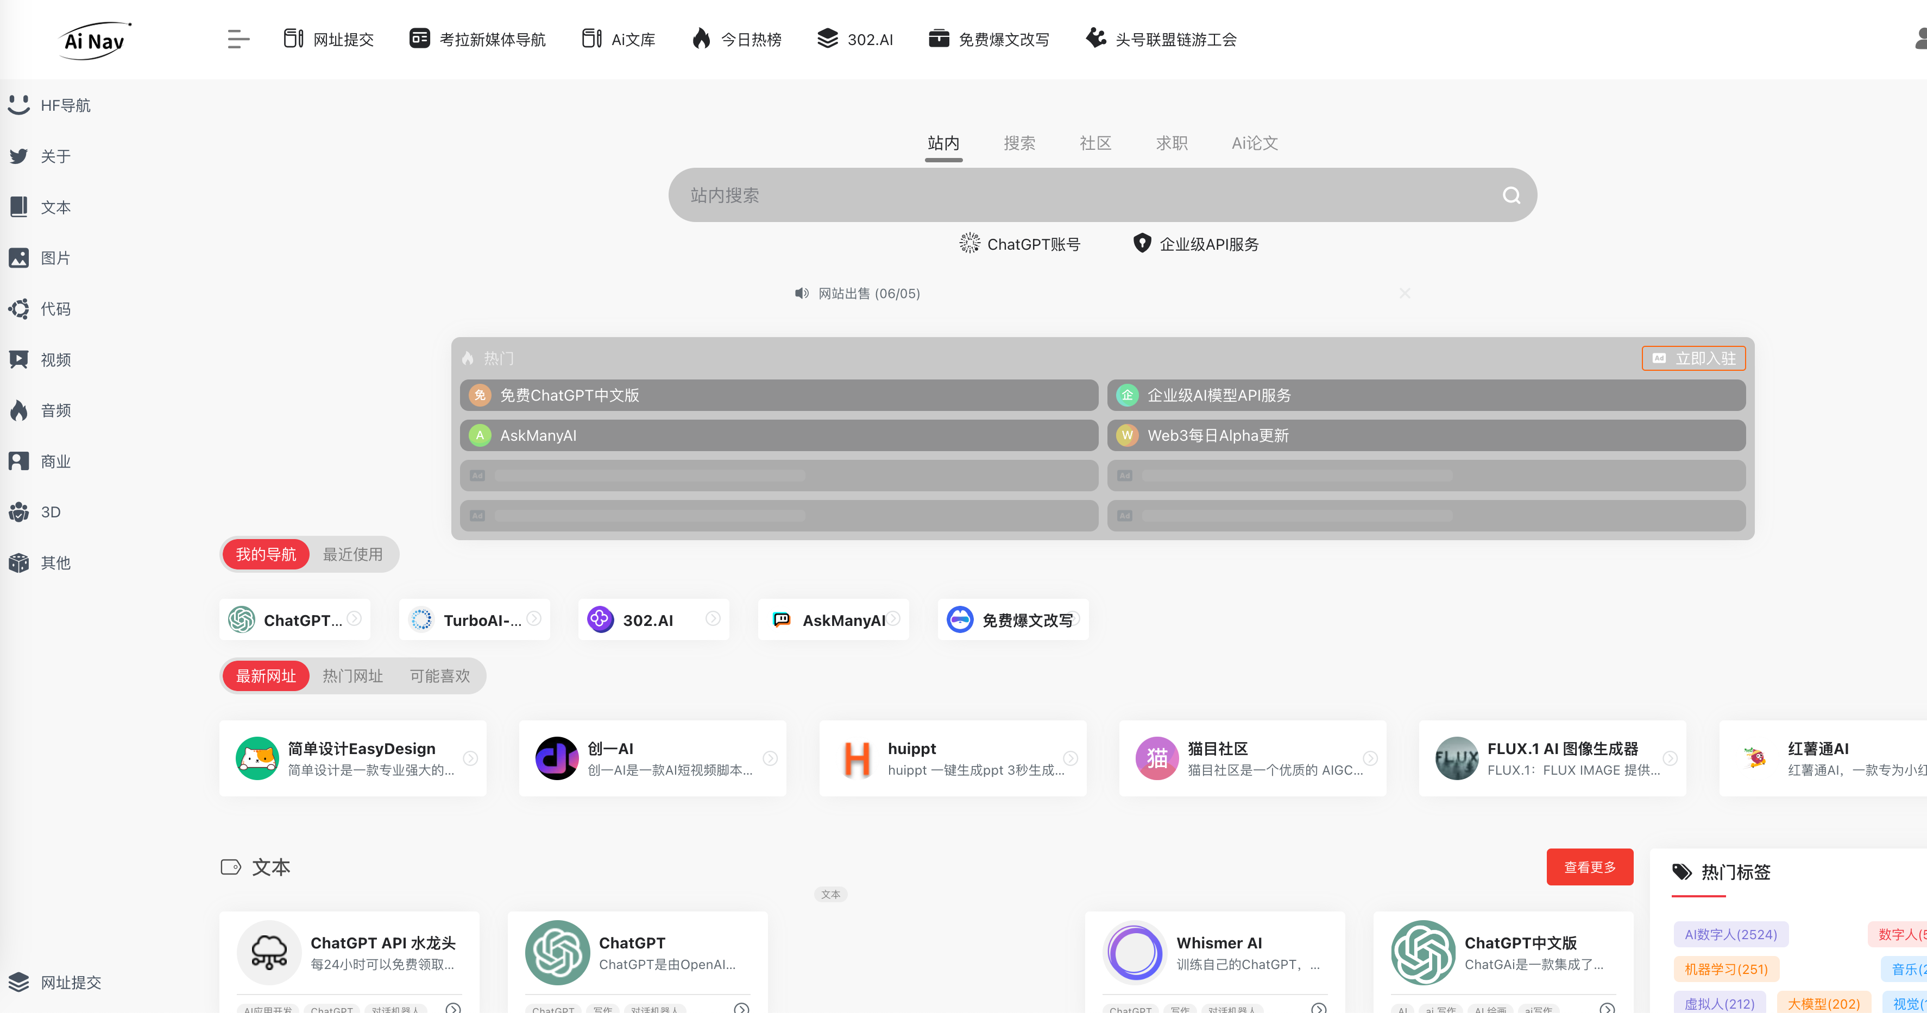The width and height of the screenshot is (1927, 1013).
Task: Toggle the sidebar hamburger menu icon
Action: pyautogui.click(x=238, y=39)
